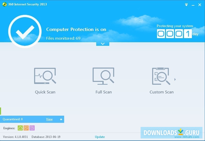Click 'Computer Protection is on' heading
The height and width of the screenshot is (141, 205).
point(76,29)
